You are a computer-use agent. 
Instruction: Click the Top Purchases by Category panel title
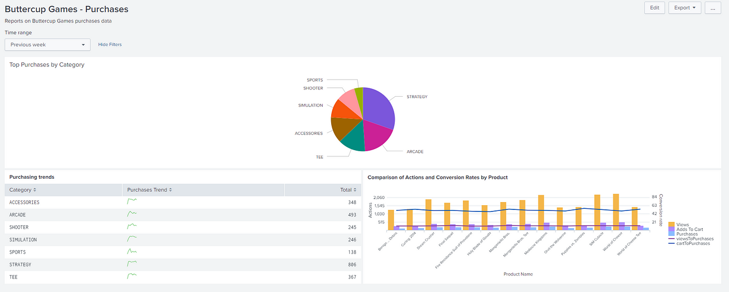[47, 65]
